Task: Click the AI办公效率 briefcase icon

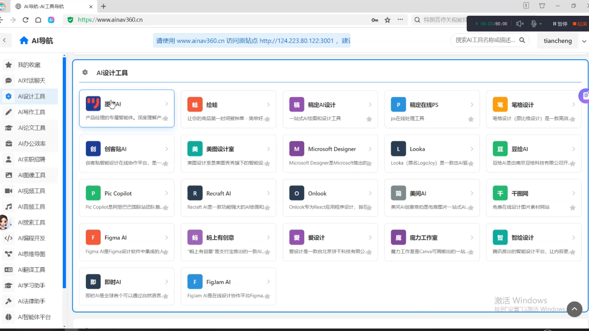Action: 9,144
